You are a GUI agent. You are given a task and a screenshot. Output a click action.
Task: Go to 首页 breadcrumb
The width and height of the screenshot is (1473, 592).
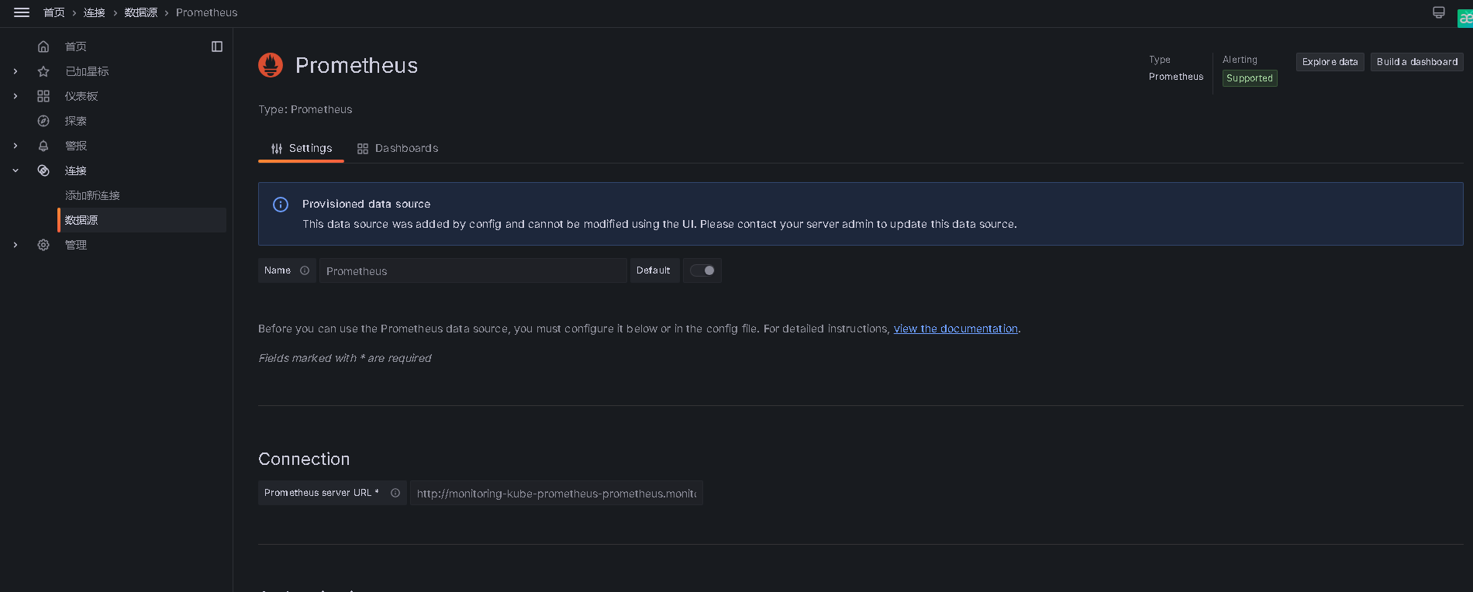coord(54,12)
